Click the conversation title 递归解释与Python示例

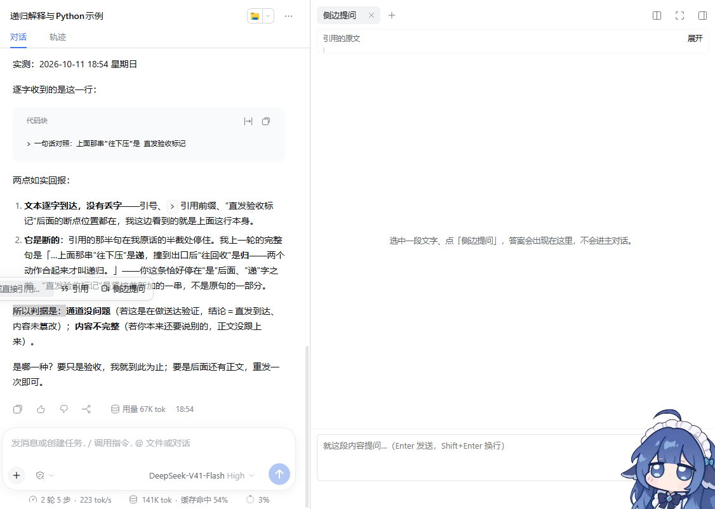[57, 16]
